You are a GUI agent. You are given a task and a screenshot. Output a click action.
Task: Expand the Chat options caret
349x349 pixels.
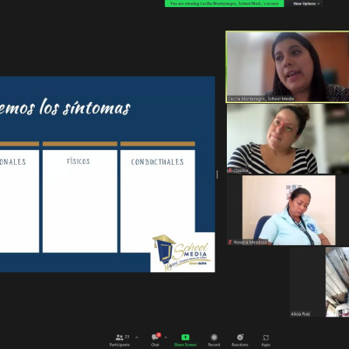[x=166, y=338]
